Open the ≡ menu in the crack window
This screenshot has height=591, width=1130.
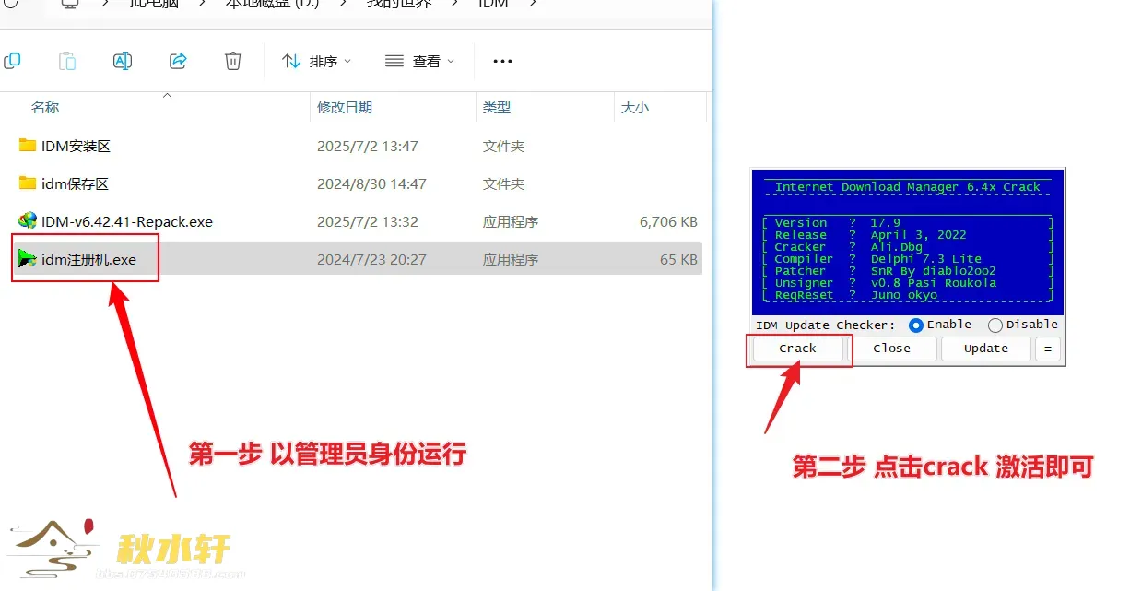1048,349
